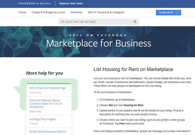Click the 'To list your housing on Marketplace:' line
The width and height of the screenshot is (195, 135).
point(113,92)
